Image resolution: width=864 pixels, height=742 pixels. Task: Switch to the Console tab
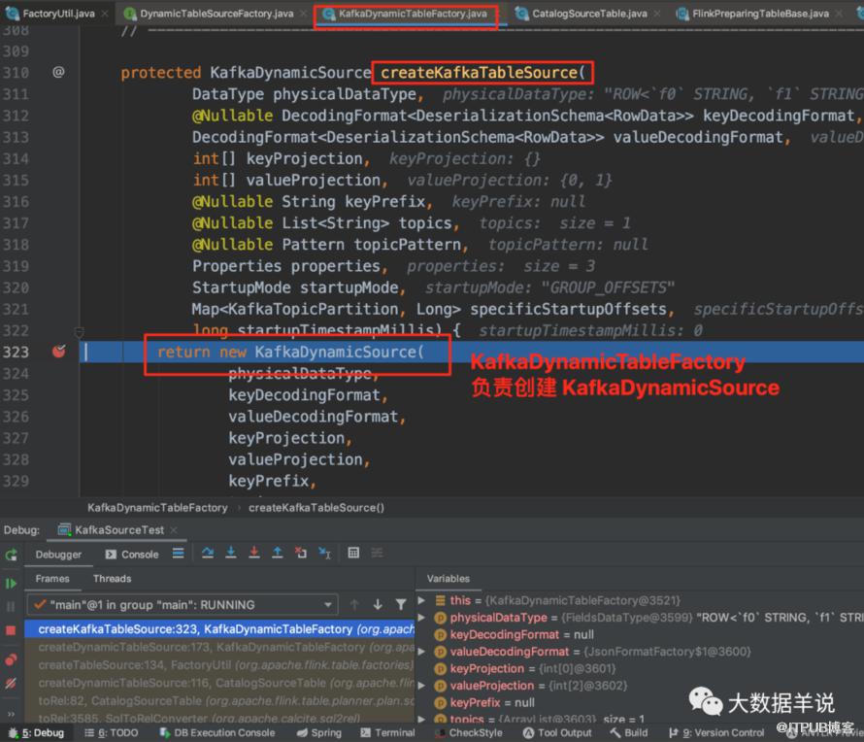pos(132,555)
